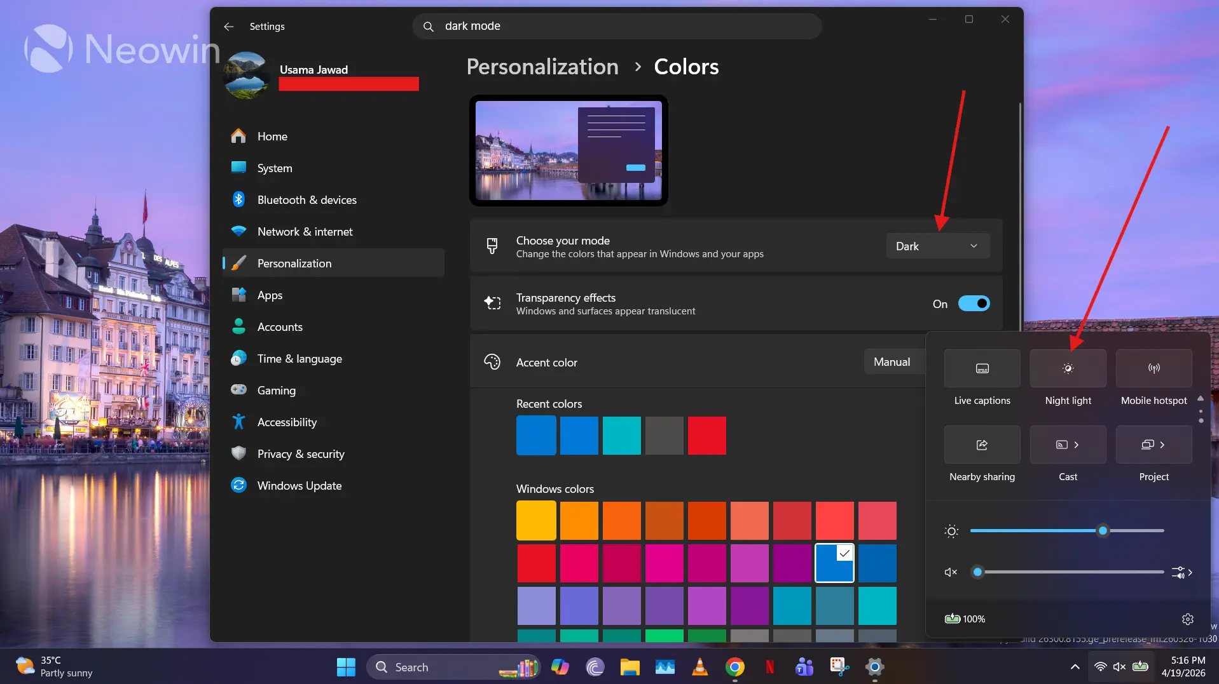This screenshot has height=684, width=1219.
Task: Turn off Transparency effects toggle
Action: click(x=974, y=304)
